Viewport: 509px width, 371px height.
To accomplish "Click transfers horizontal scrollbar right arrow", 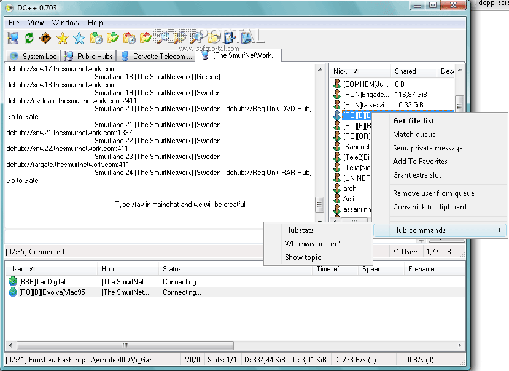I will (459, 345).
